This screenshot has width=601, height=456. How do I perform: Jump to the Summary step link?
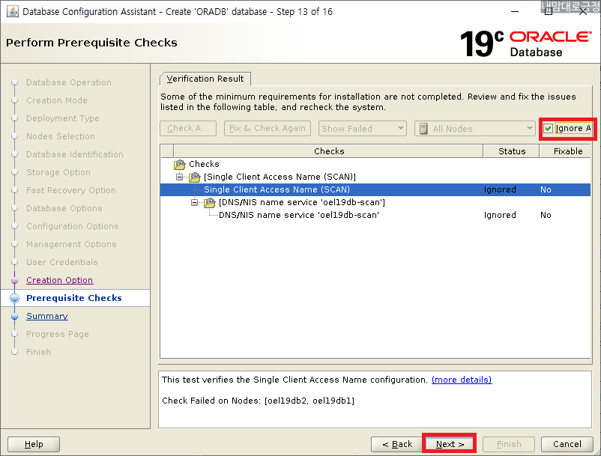47,316
